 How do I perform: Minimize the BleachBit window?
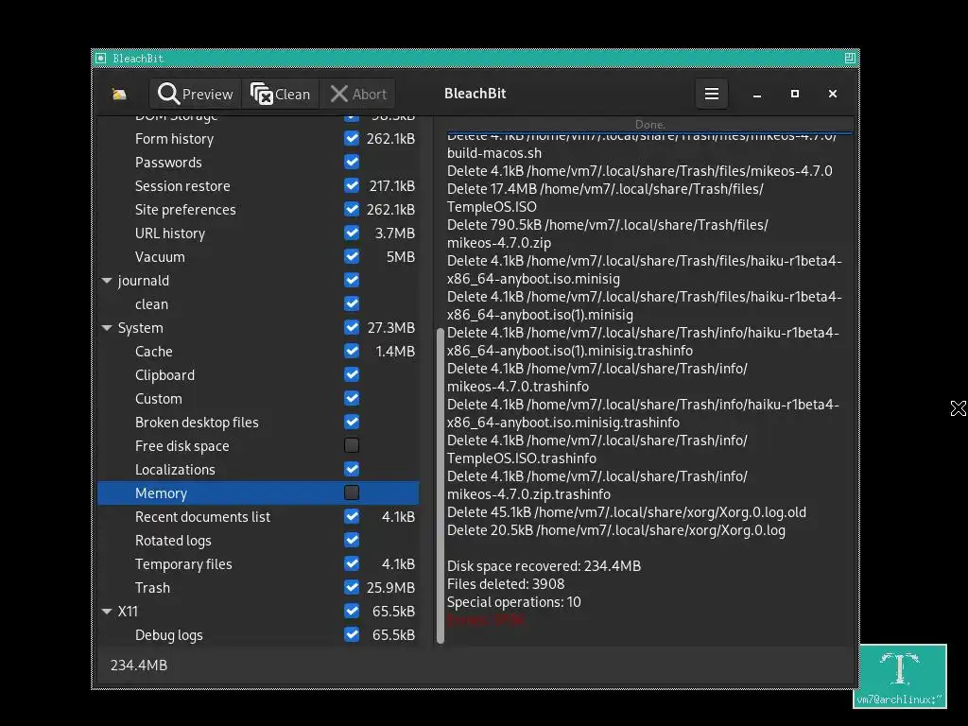(x=757, y=94)
